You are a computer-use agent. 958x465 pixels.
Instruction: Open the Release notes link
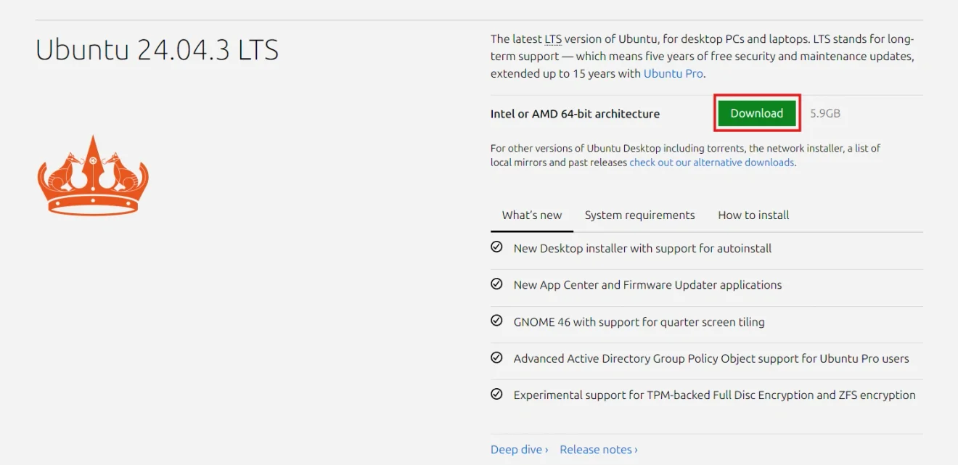coord(599,450)
